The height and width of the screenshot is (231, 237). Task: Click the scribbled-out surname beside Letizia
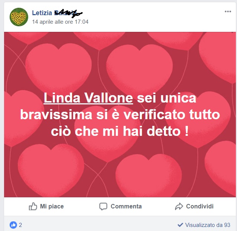(x=68, y=13)
